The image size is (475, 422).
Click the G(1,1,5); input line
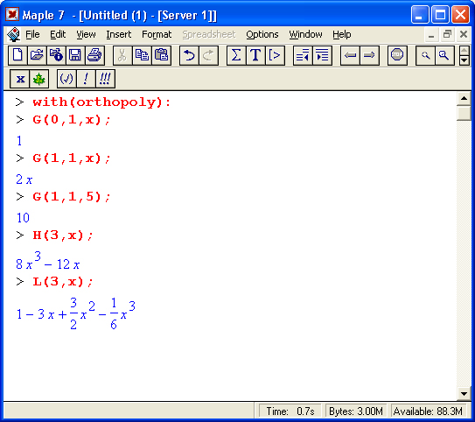(72, 197)
